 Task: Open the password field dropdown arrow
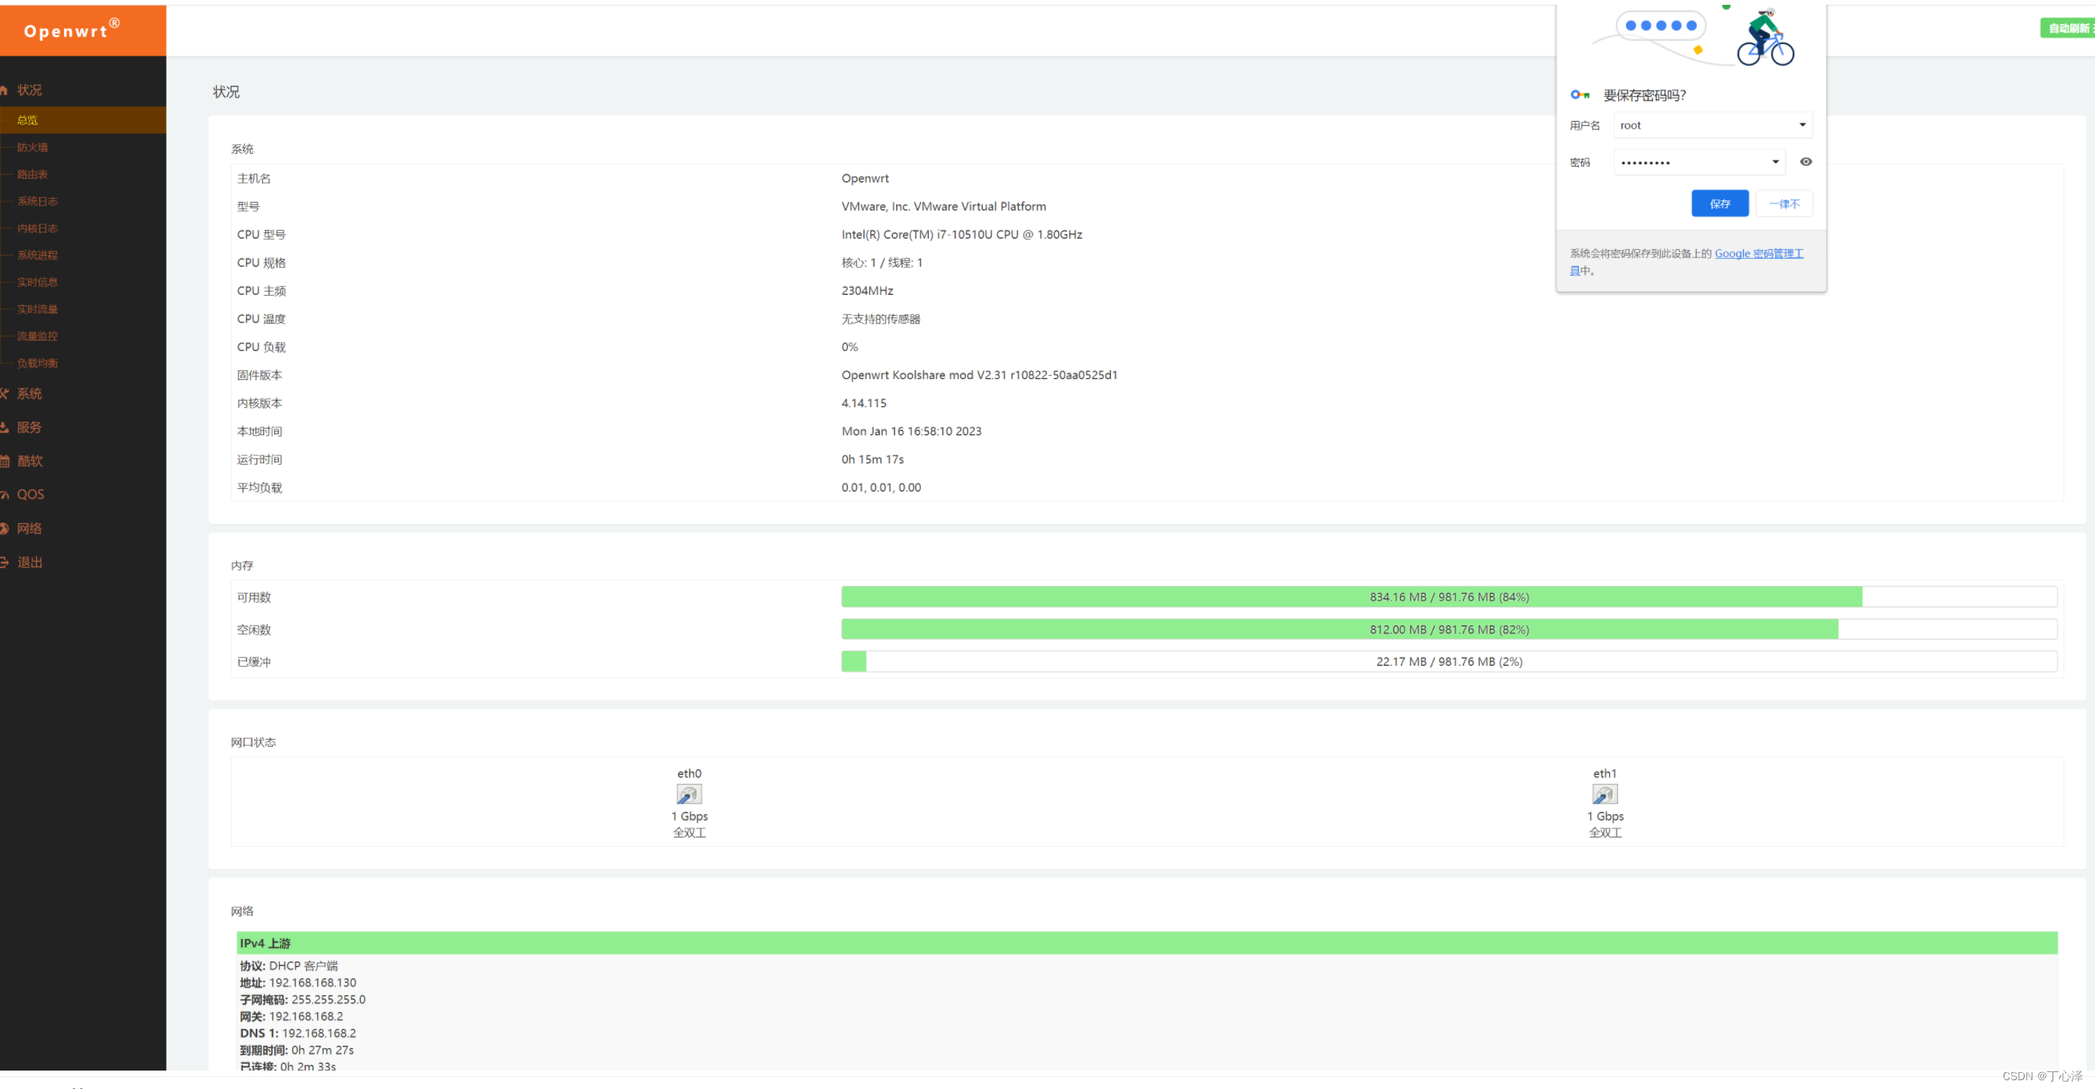pyautogui.click(x=1774, y=162)
